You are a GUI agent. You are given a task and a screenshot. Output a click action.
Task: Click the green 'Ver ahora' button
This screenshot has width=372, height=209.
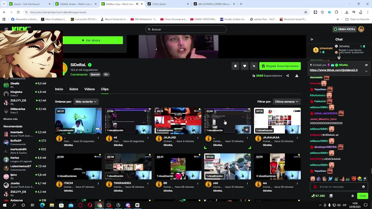[x=93, y=40]
